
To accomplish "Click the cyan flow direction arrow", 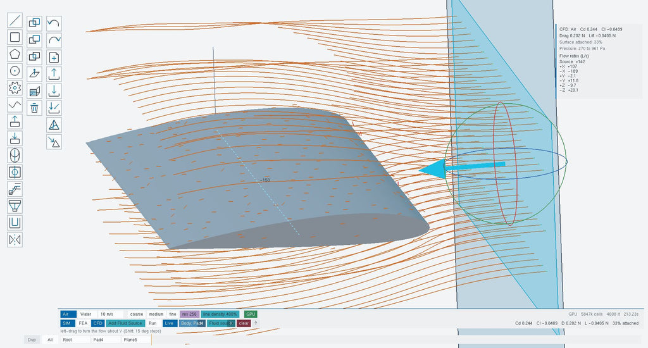I will click(x=461, y=168).
